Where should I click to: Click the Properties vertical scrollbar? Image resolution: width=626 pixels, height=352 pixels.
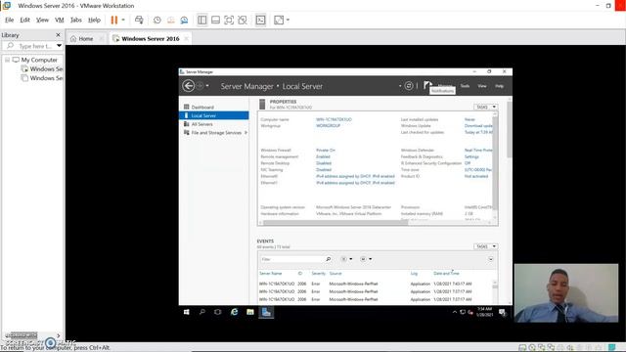(x=495, y=163)
